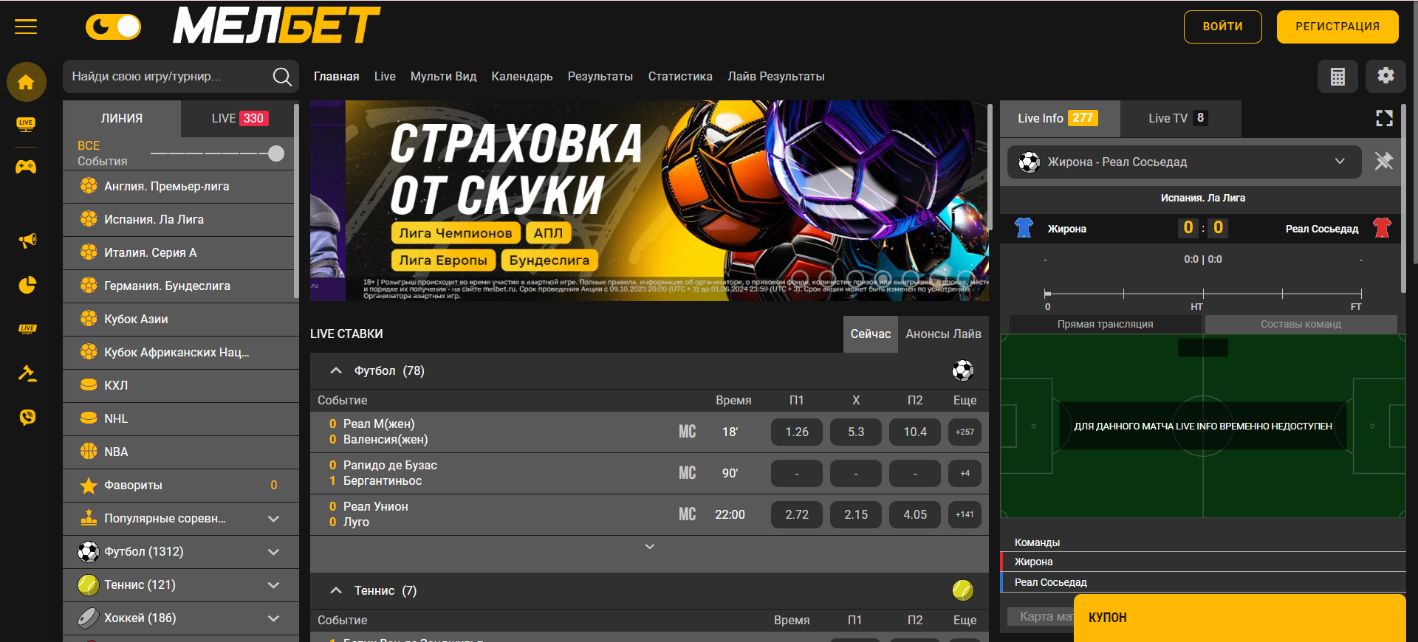Viewport: 1418px width, 642px height.
Task: Click the NBA basketball icon
Action: click(89, 452)
